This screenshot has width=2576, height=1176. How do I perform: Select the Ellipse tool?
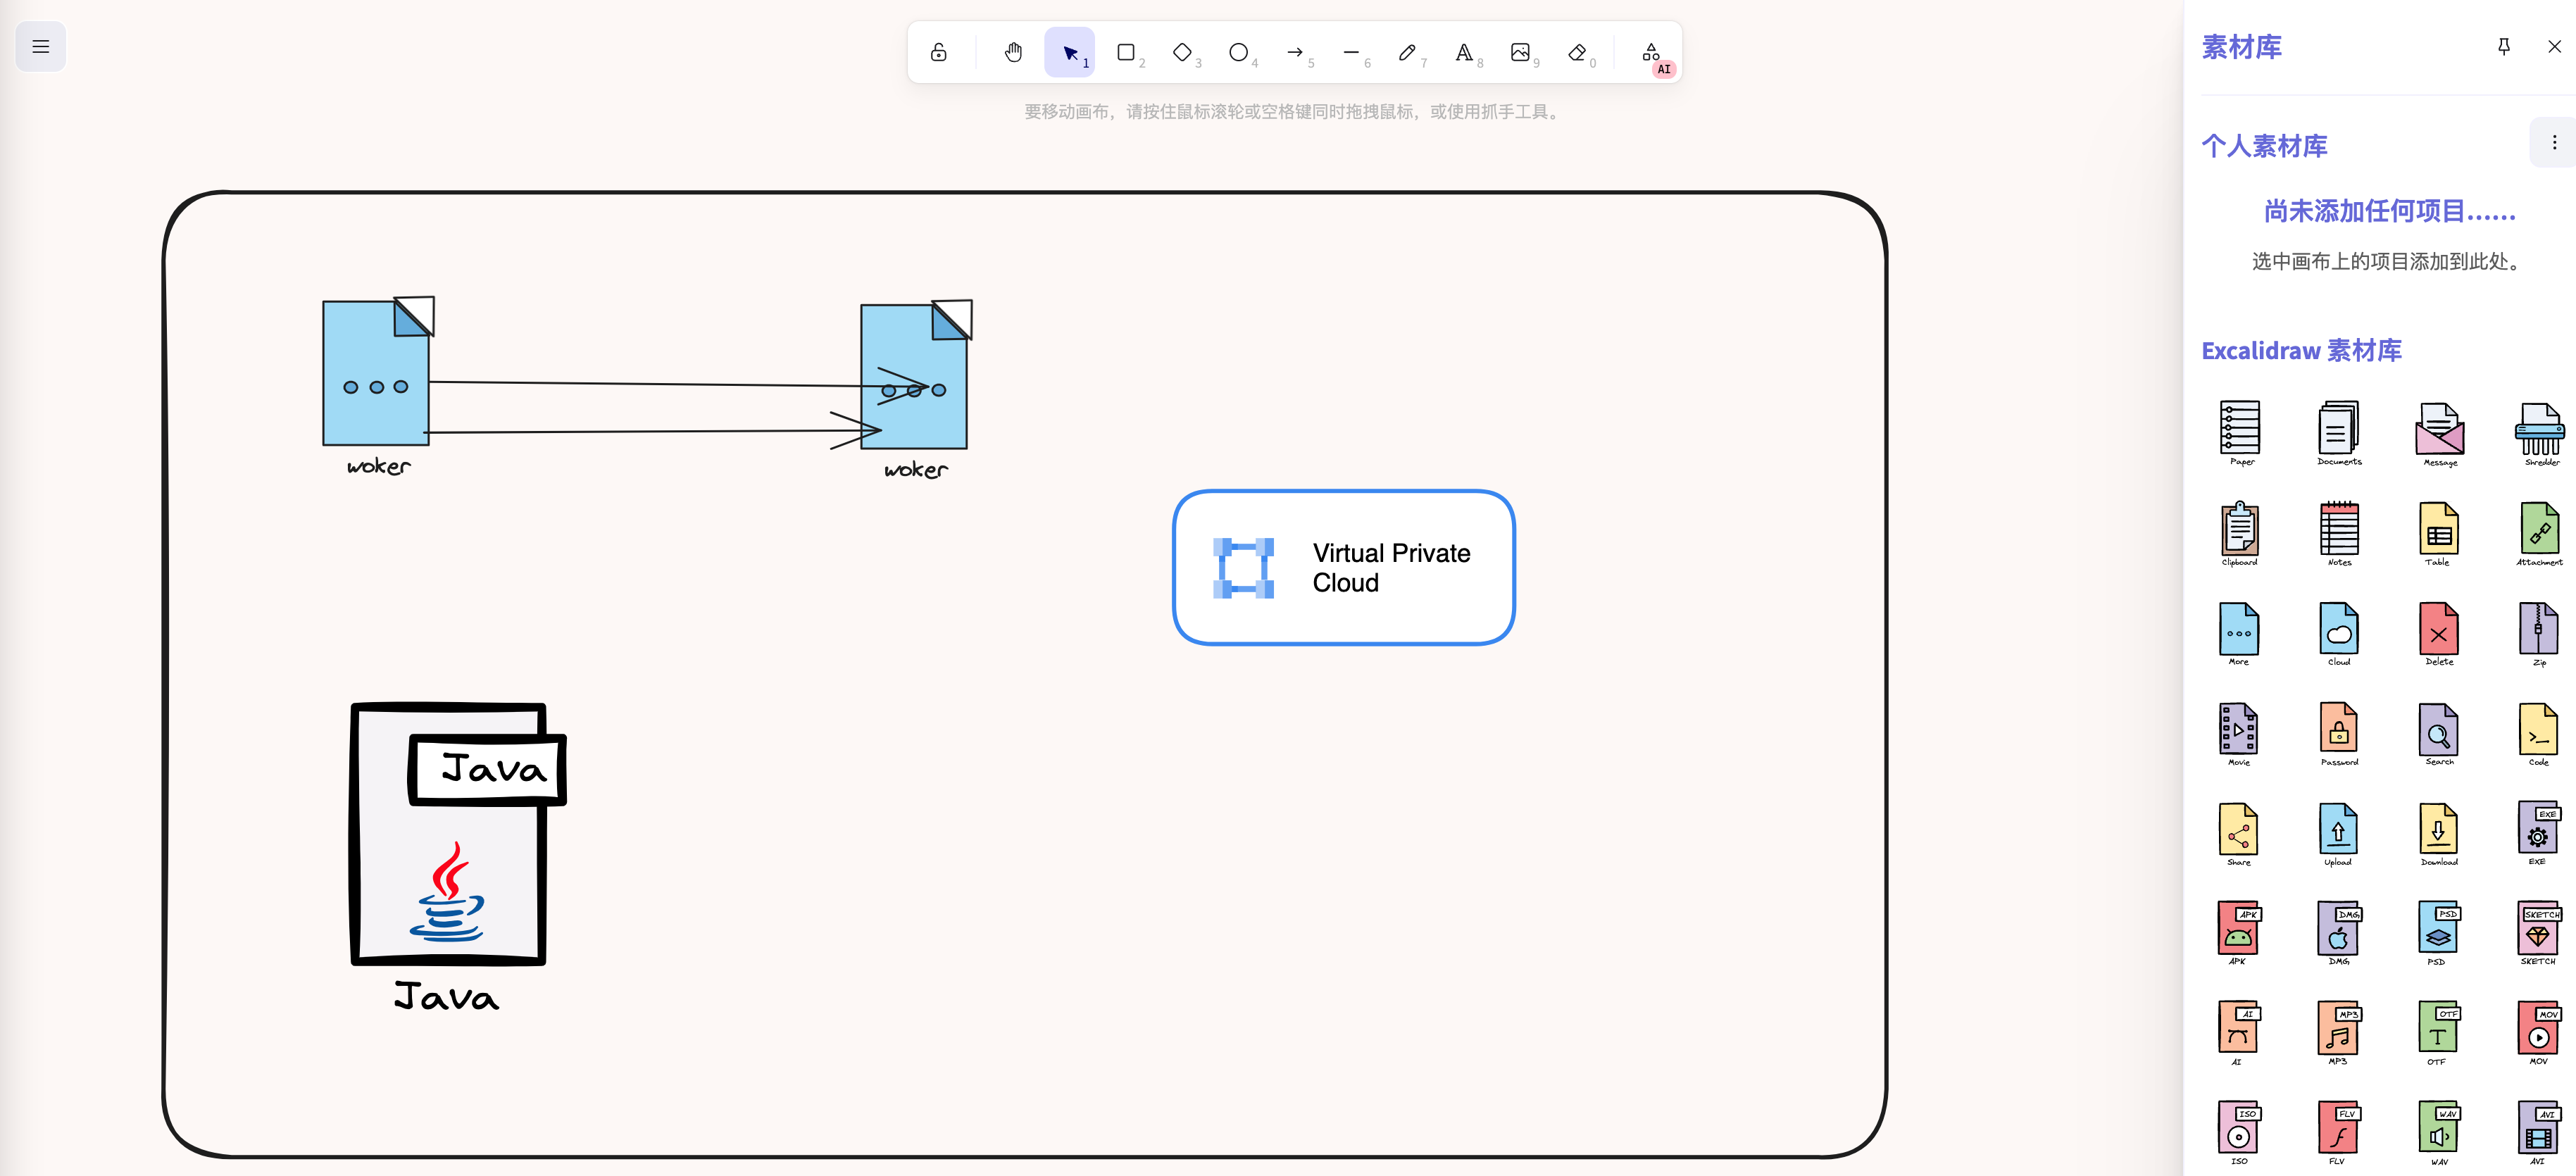tap(1238, 52)
